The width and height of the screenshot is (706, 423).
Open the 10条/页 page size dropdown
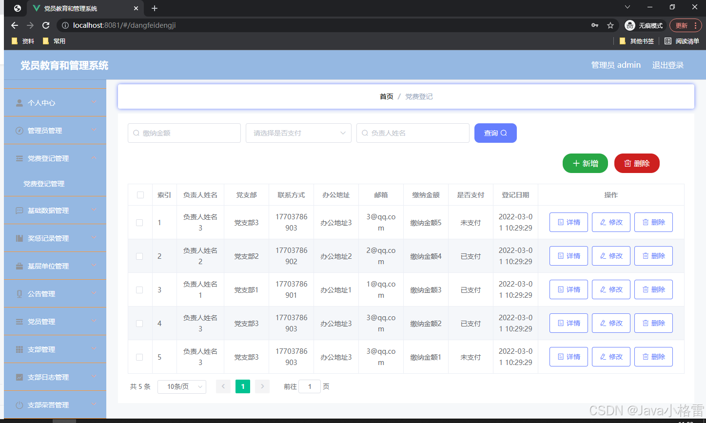181,386
